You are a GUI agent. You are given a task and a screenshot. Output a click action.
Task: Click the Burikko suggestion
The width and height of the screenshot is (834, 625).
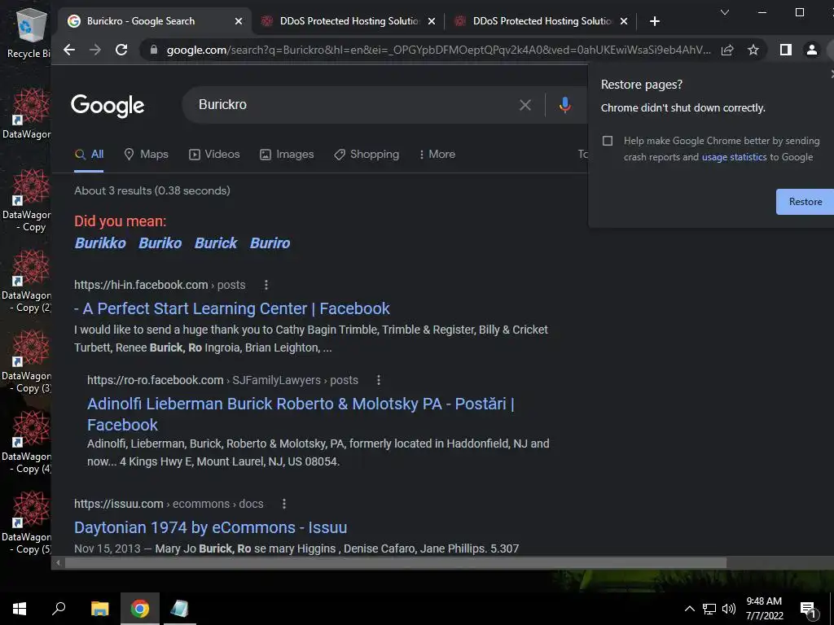click(x=100, y=243)
